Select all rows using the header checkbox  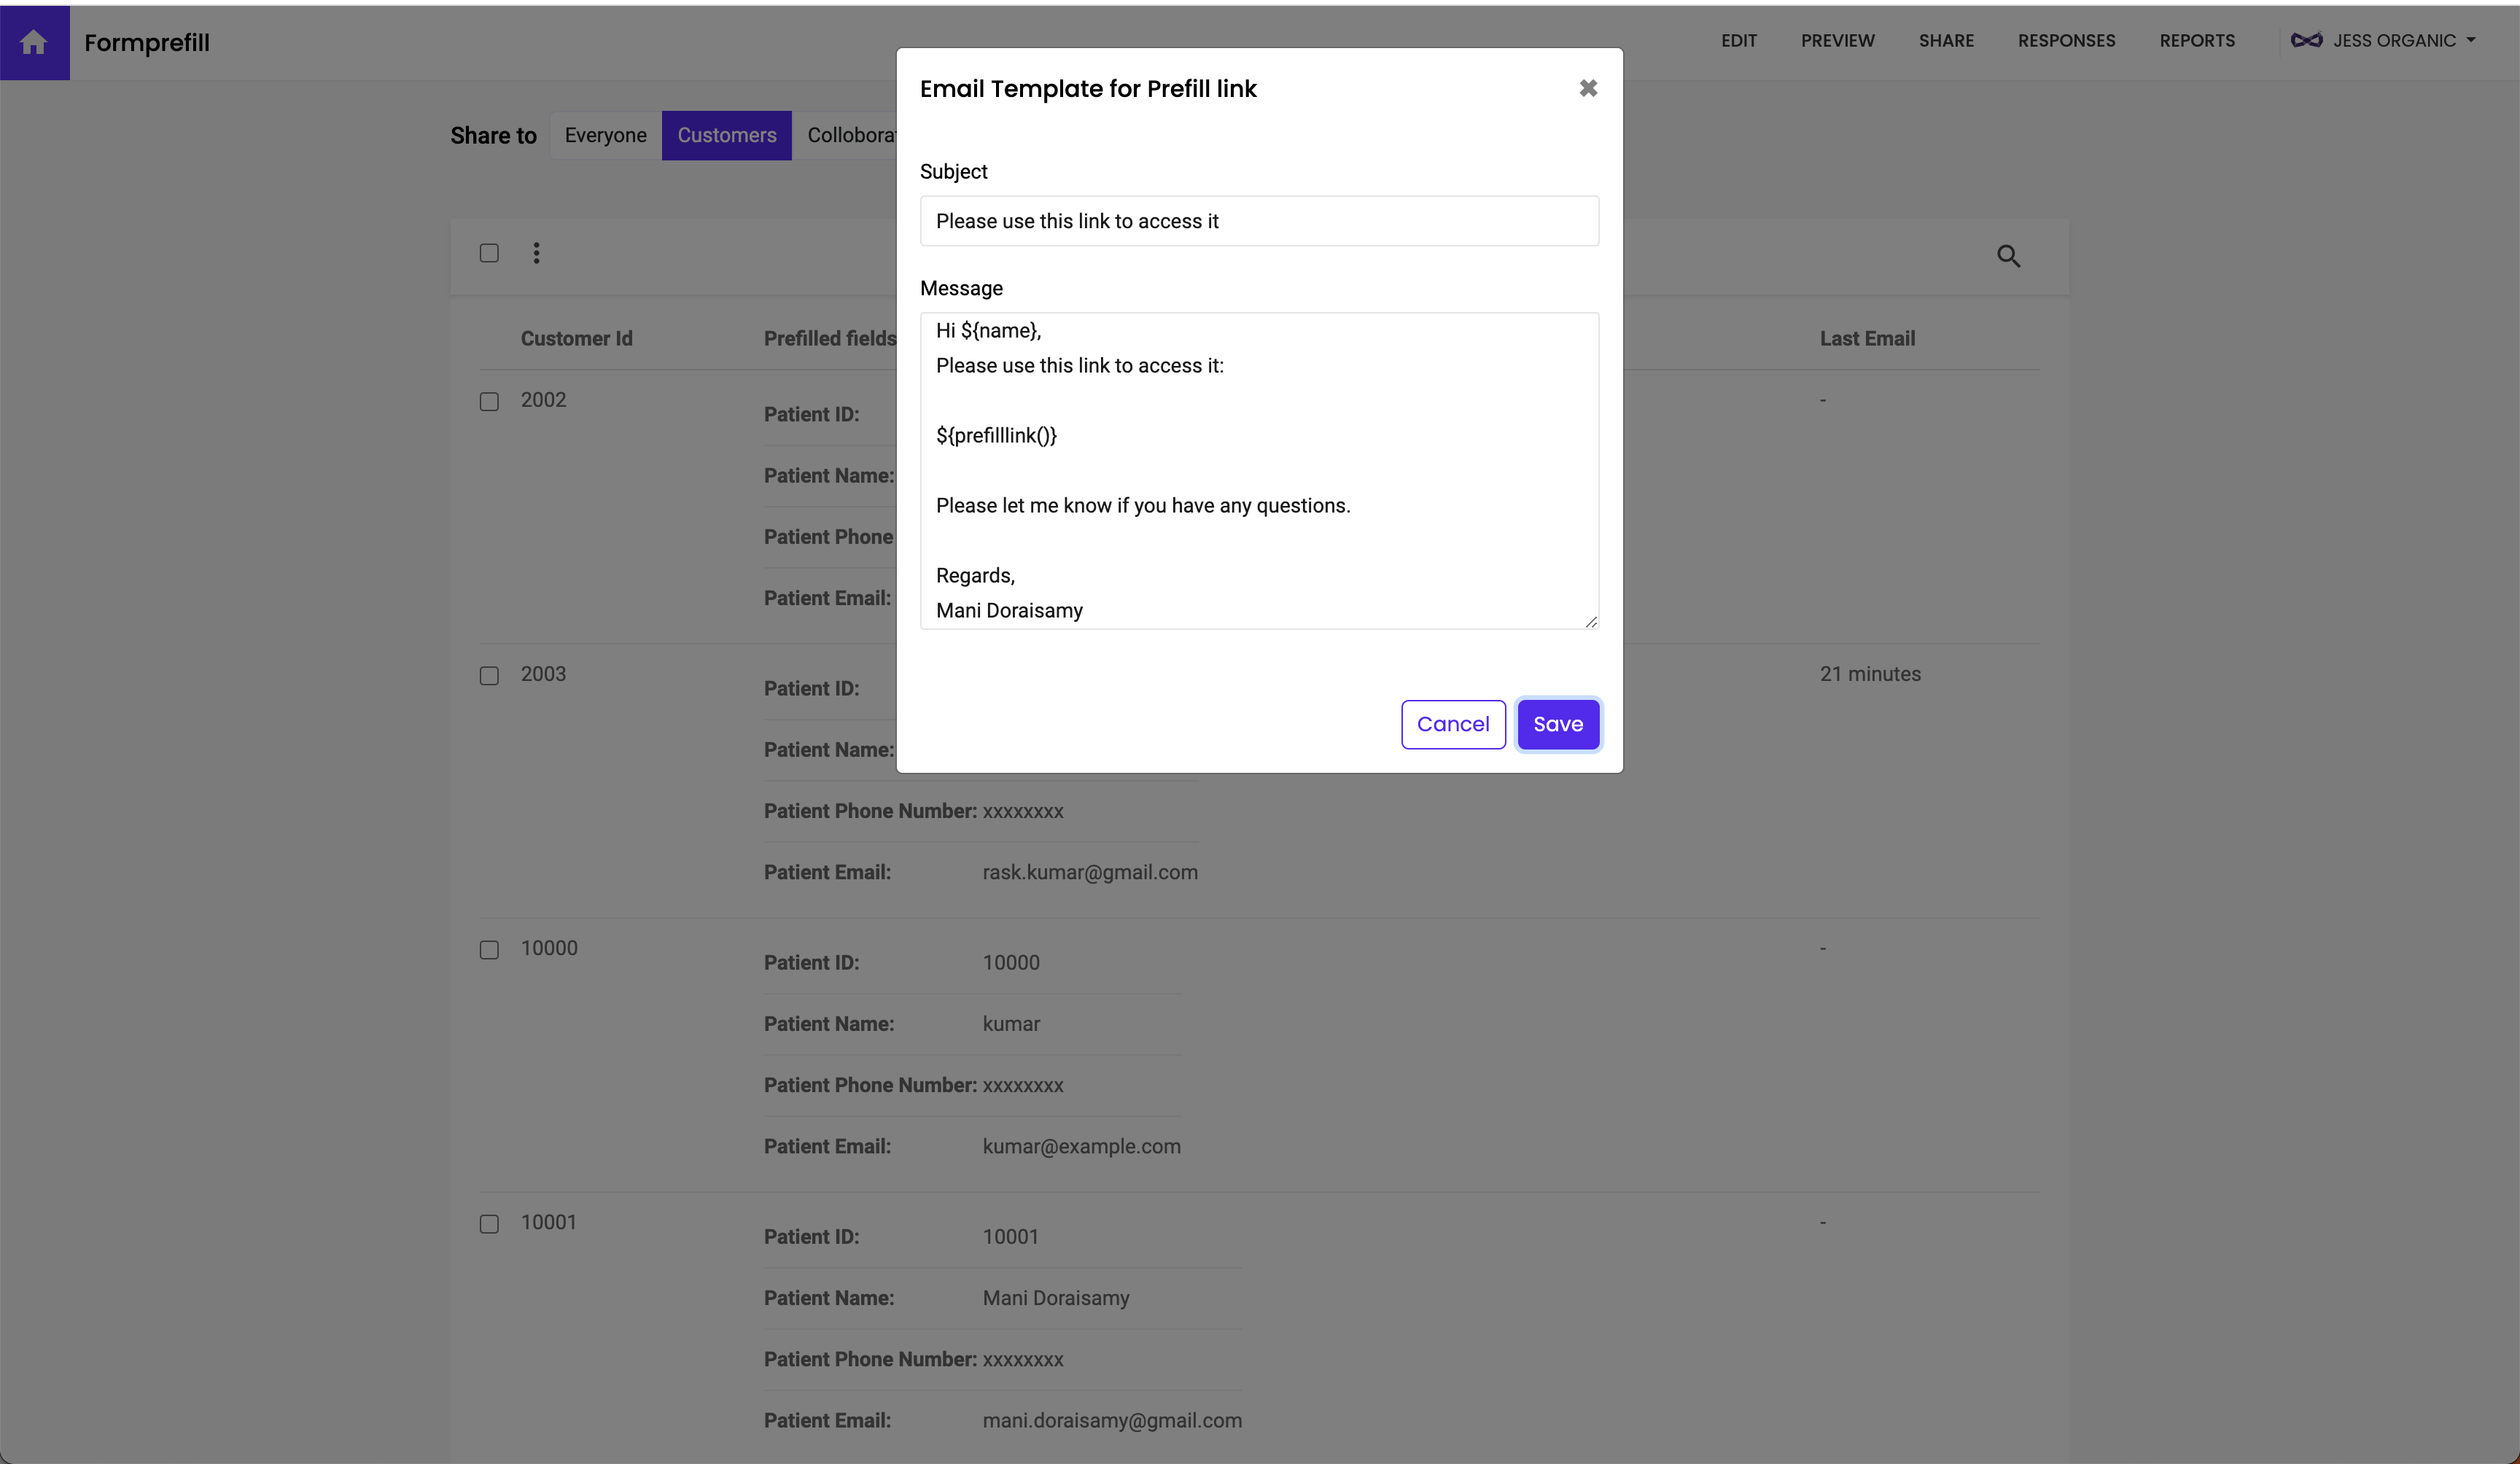(x=489, y=253)
